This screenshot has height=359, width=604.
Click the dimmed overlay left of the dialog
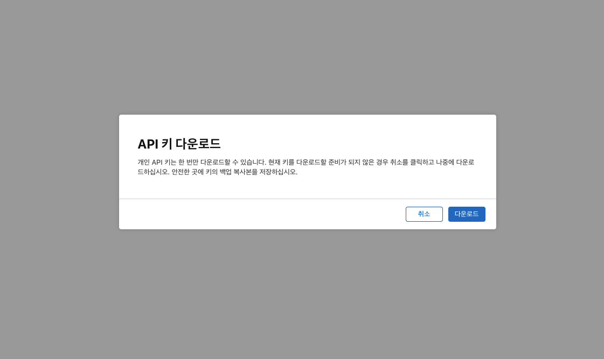59,172
